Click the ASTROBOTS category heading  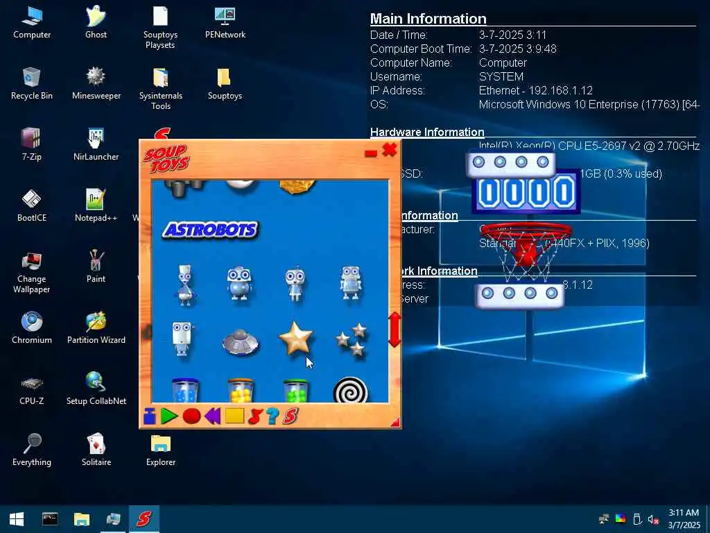pos(211,230)
